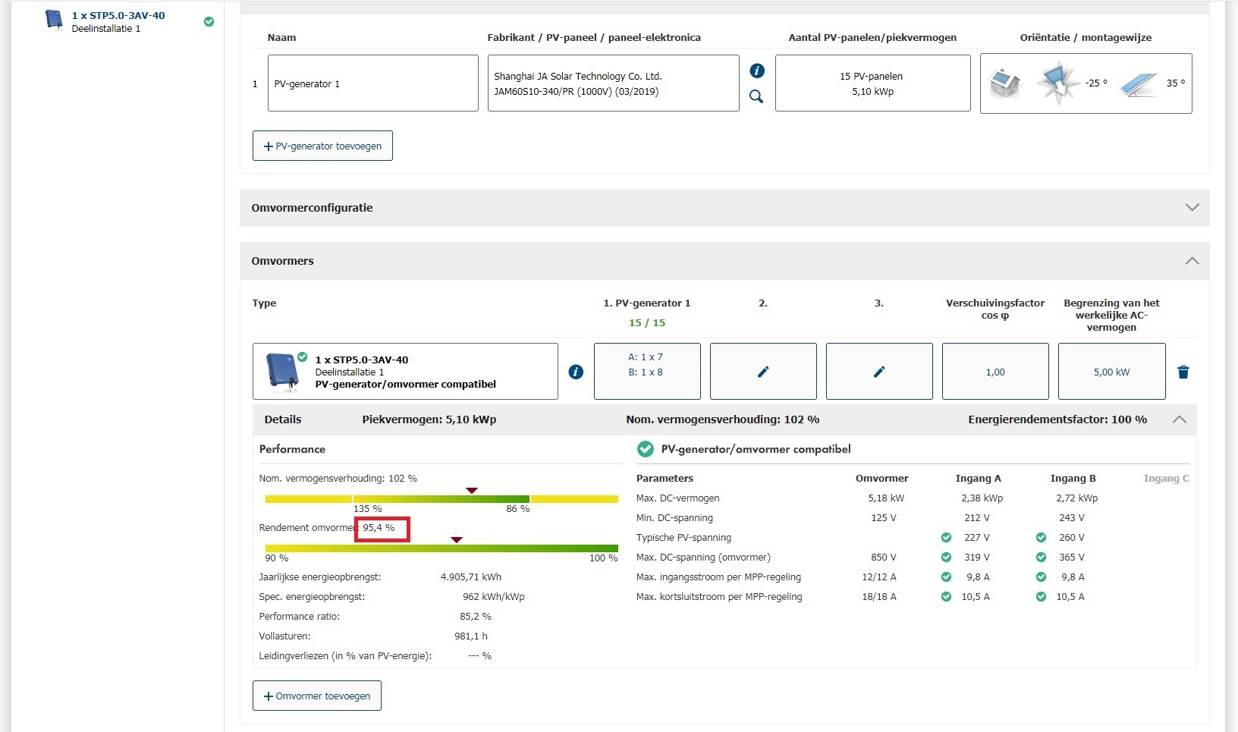The height and width of the screenshot is (732, 1238).
Task: Delete the STP5.0-3AV-40 inverter with trash icon
Action: pyautogui.click(x=1183, y=372)
